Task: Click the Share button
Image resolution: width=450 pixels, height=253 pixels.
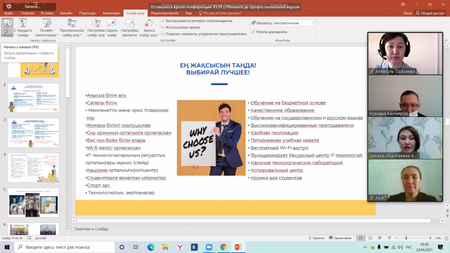Action: [430, 12]
